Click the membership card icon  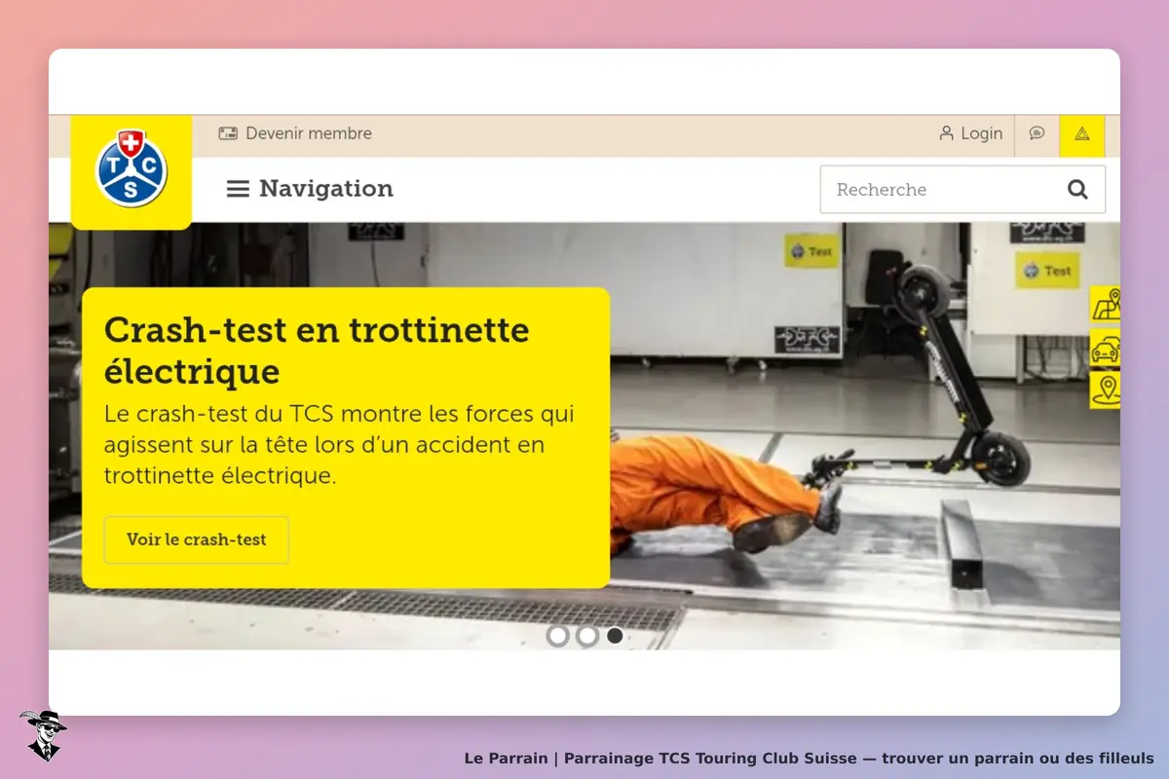click(228, 133)
